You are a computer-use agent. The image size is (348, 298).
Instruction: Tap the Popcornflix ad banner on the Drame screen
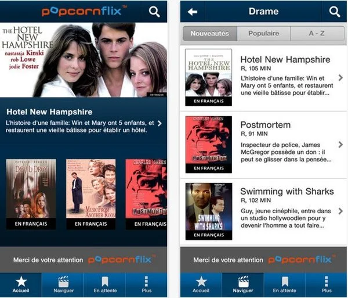point(263,260)
